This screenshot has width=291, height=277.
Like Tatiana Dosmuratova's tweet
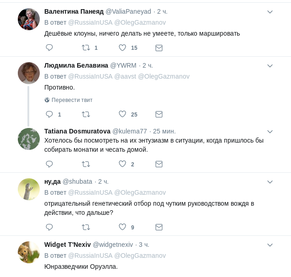pyautogui.click(x=122, y=164)
